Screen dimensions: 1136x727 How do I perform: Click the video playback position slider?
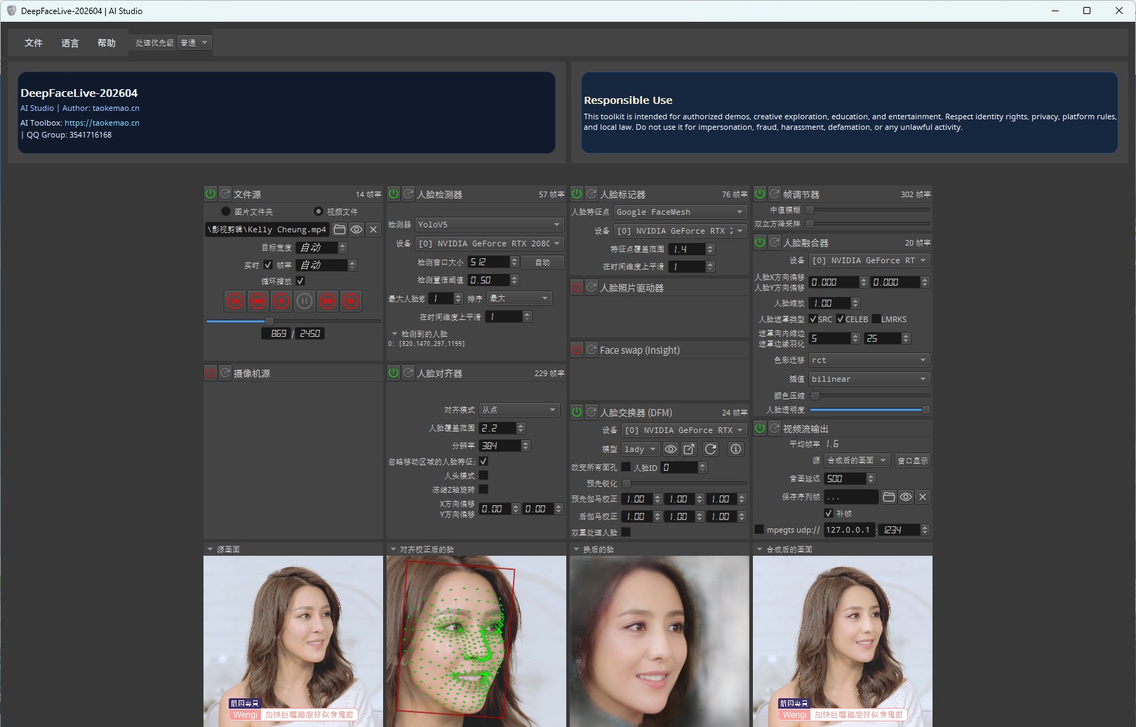coord(293,321)
